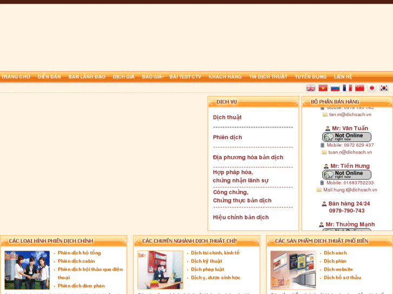Click Mr: Văn Tuấn contact name
The width and height of the screenshot is (393, 294).
click(350, 128)
